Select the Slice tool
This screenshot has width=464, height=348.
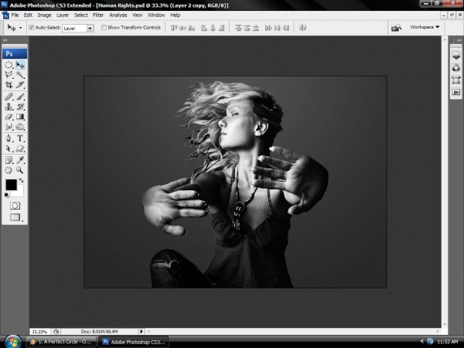point(20,85)
